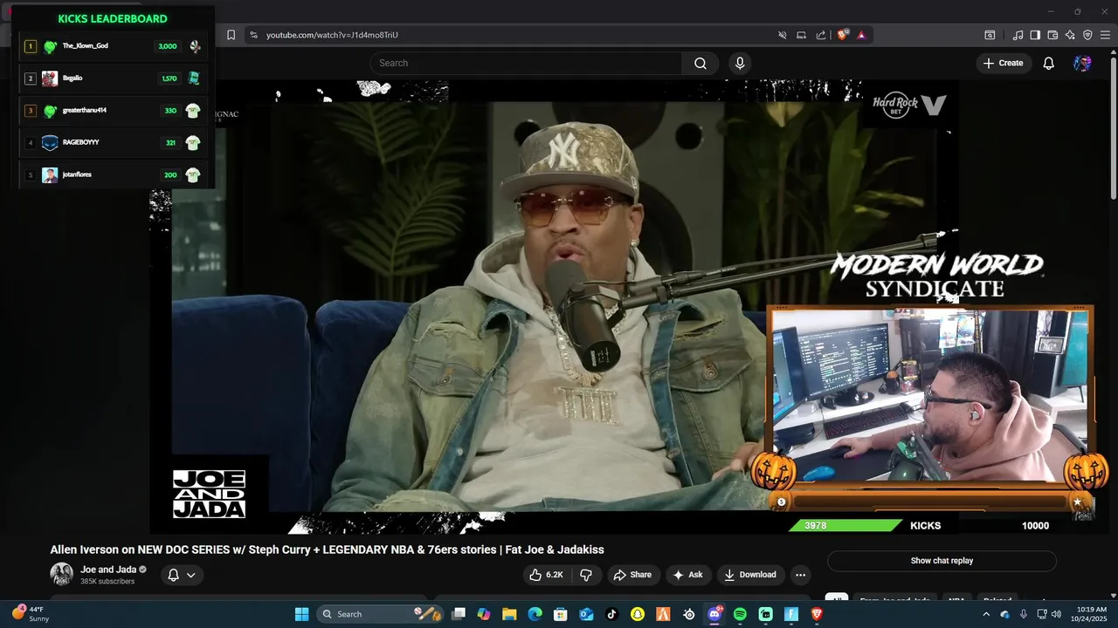
Task: Open more actions three-dot menu
Action: coord(800,575)
